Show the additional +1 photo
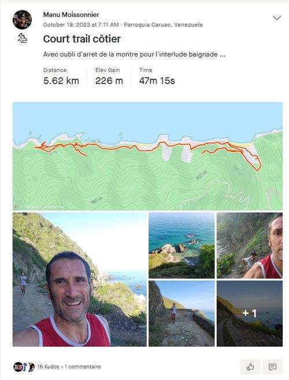The height and width of the screenshot is (380, 289). pyautogui.click(x=250, y=313)
